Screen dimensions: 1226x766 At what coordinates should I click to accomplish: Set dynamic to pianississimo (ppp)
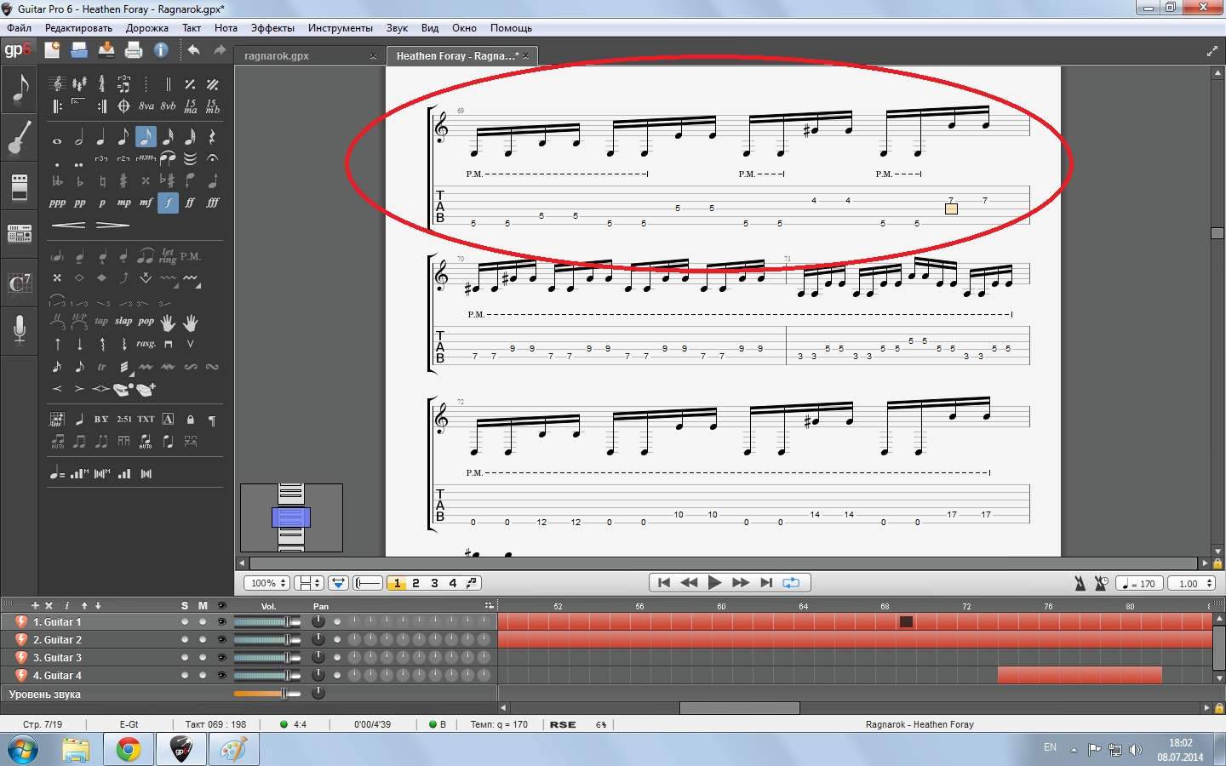pyautogui.click(x=57, y=203)
